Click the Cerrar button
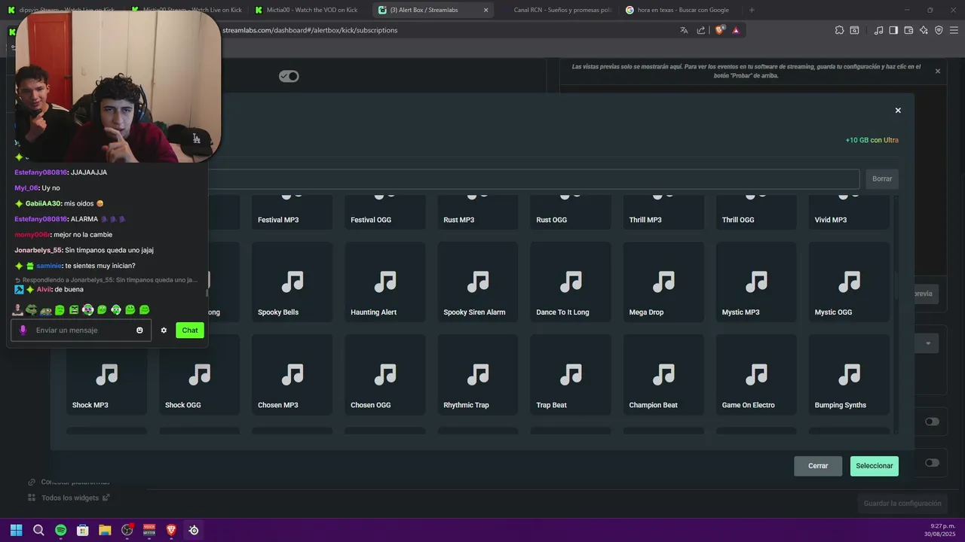 pyautogui.click(x=818, y=466)
